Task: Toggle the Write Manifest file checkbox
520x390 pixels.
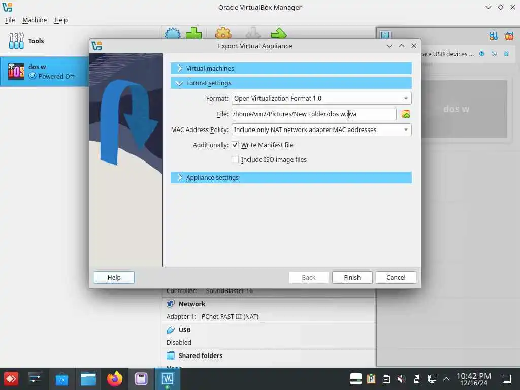Action: [x=235, y=145]
